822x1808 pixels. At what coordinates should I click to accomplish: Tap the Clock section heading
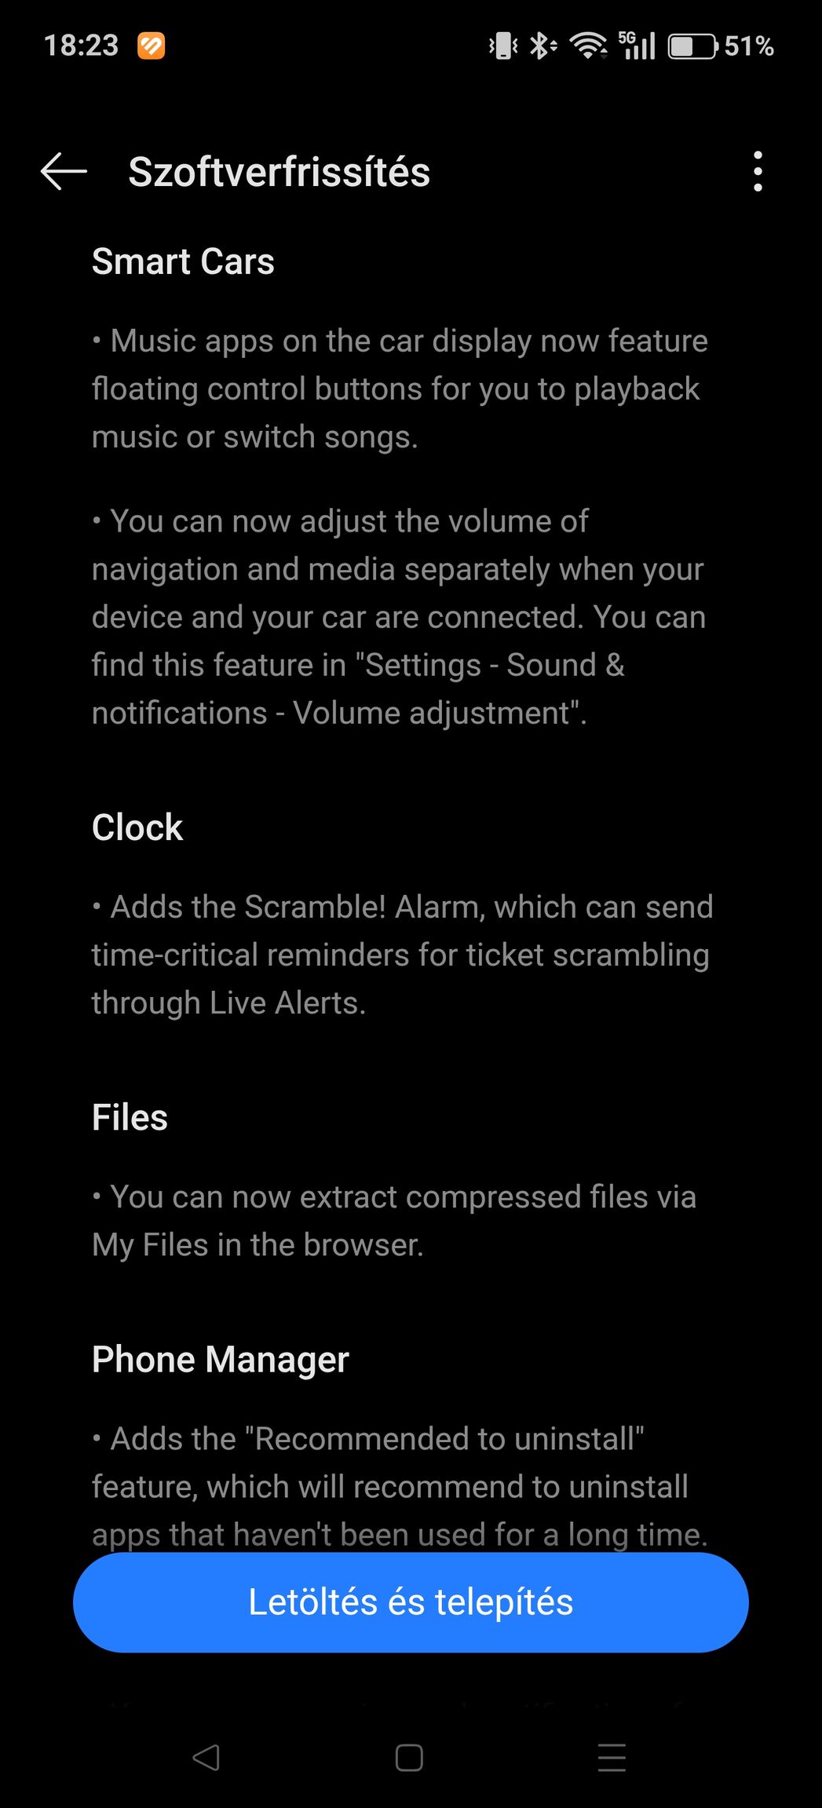tap(137, 827)
